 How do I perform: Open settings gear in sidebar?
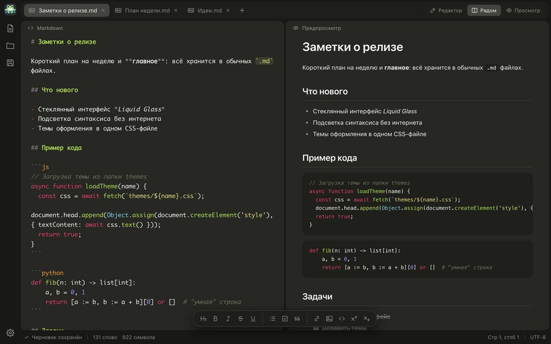10,333
